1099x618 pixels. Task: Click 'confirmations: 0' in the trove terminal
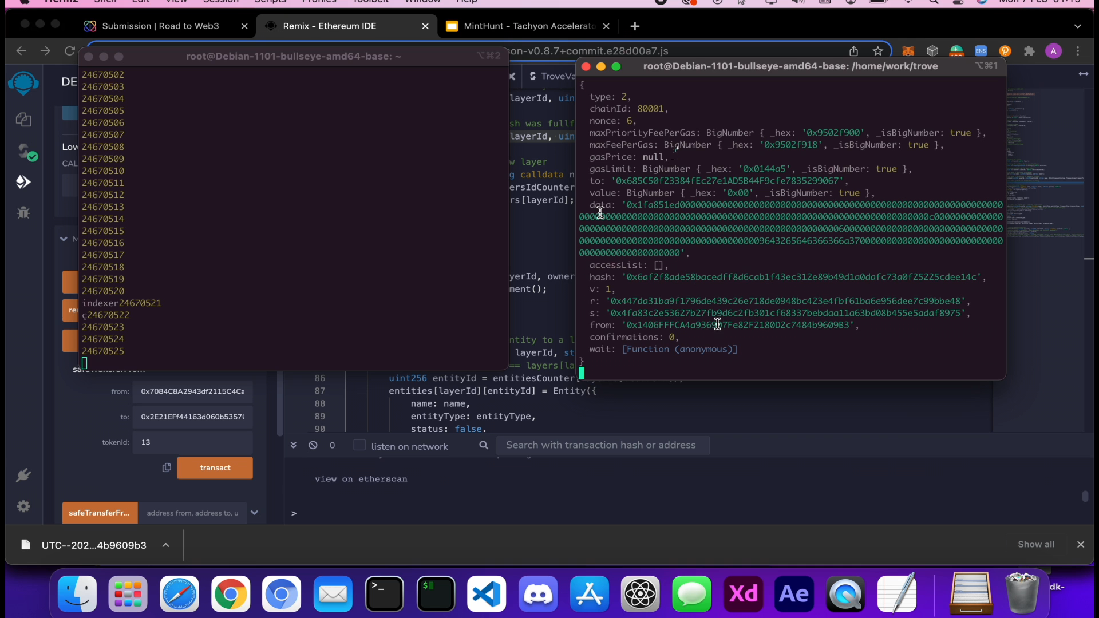pos(634,337)
